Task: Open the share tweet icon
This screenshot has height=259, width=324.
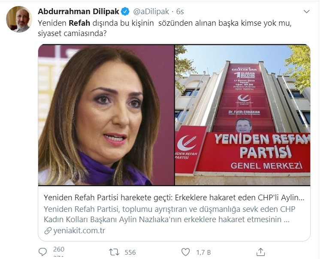Action: [260, 252]
